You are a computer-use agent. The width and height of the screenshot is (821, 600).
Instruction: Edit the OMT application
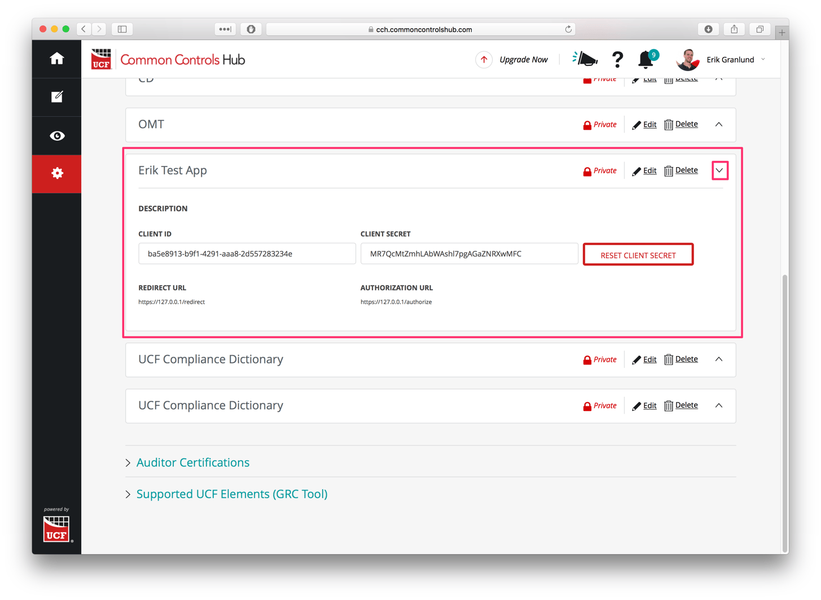pyautogui.click(x=644, y=125)
